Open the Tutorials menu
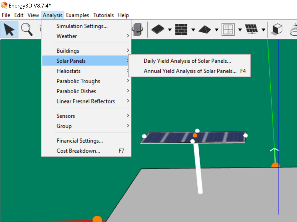Image resolution: width=297 pixels, height=222 pixels. click(x=104, y=15)
